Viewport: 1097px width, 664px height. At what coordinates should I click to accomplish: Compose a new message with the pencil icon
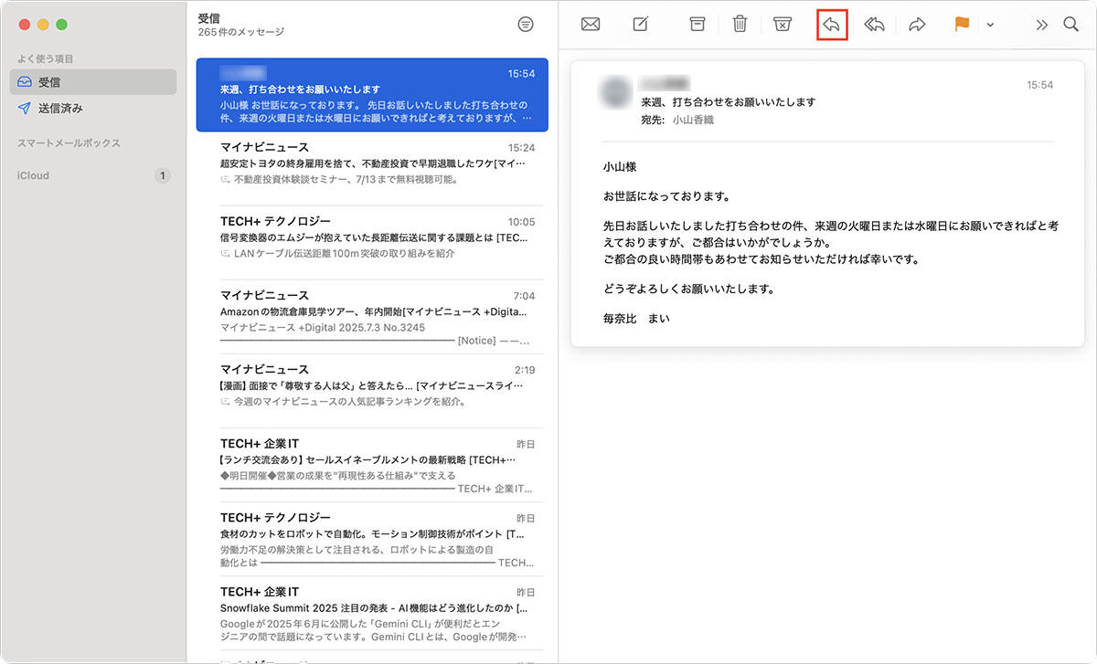click(x=641, y=25)
